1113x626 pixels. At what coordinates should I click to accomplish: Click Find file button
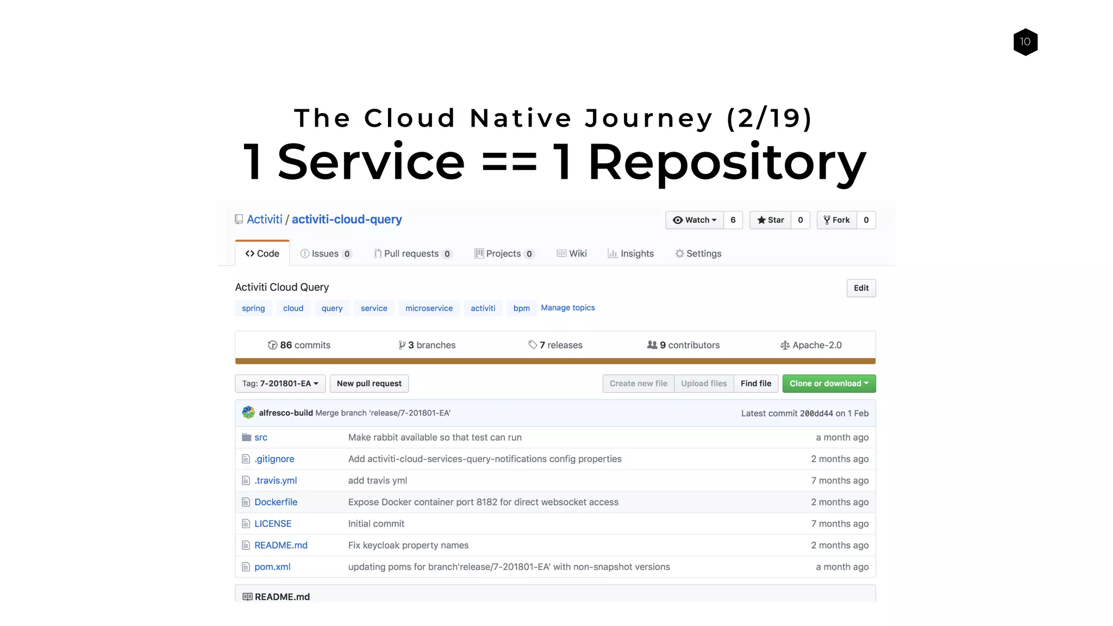point(756,384)
